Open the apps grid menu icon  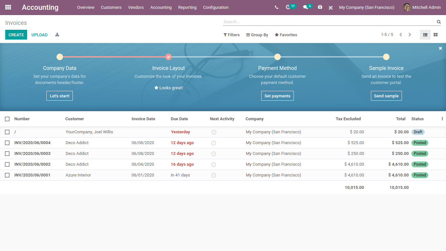coord(8,7)
